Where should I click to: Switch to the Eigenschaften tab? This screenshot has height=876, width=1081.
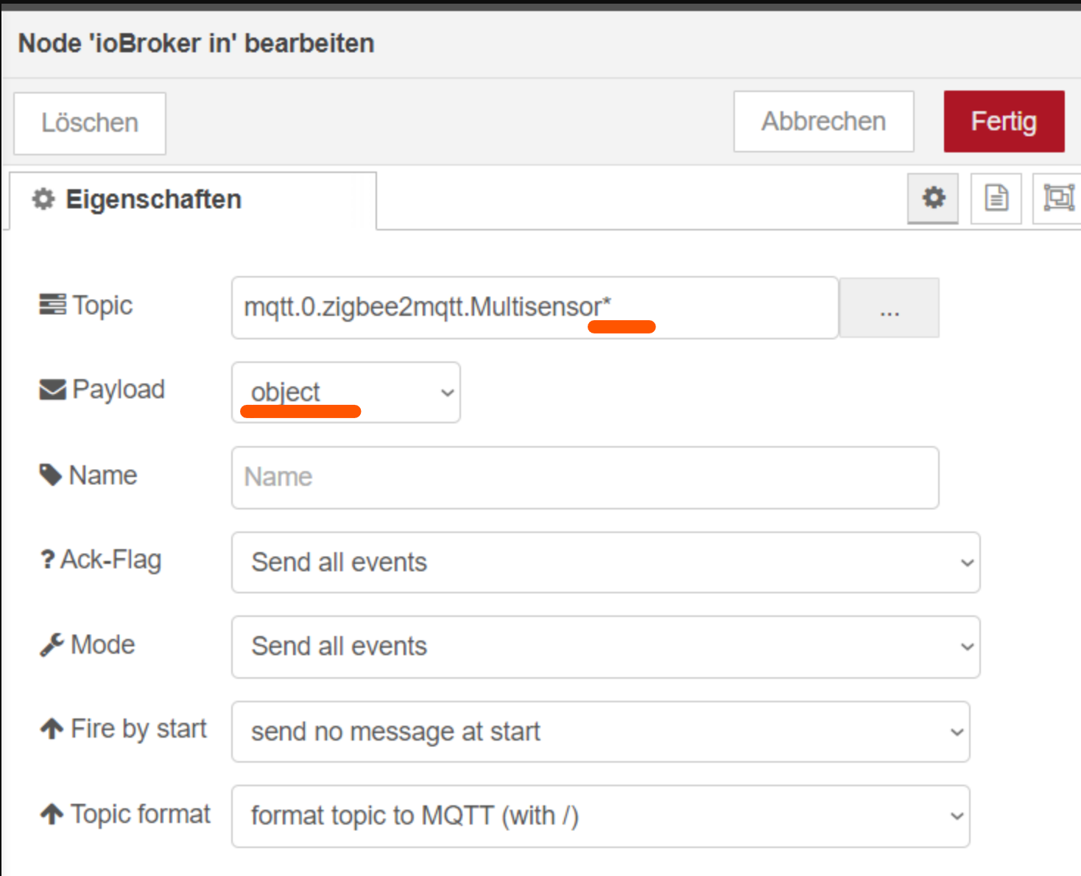click(x=153, y=199)
